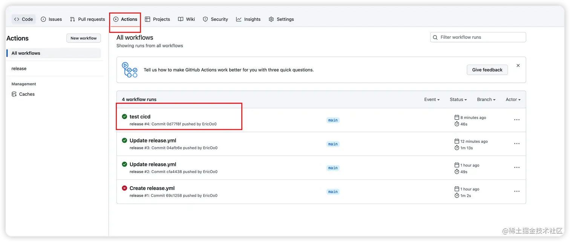Click the Projects table icon
Viewport: 570px width, 242px height.
click(x=148, y=19)
